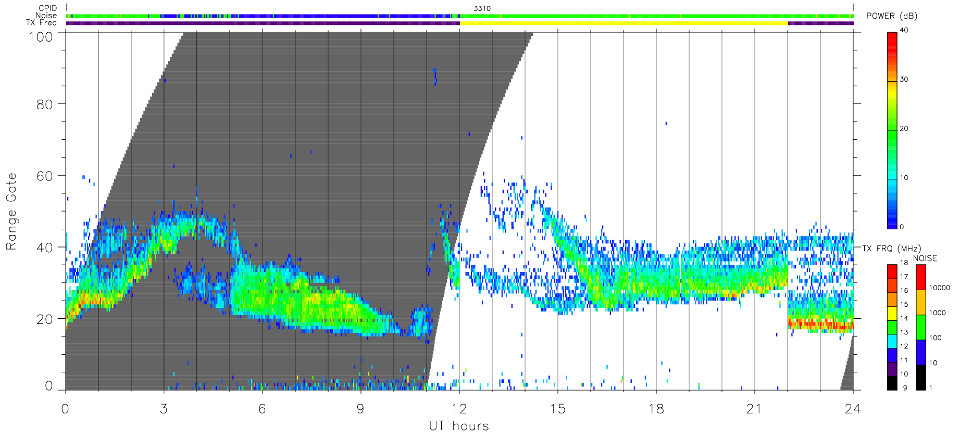
Task: Click the blue swatch in NOISE legend
Action: tap(921, 353)
